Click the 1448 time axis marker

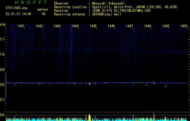pyautogui.click(x=147, y=26)
